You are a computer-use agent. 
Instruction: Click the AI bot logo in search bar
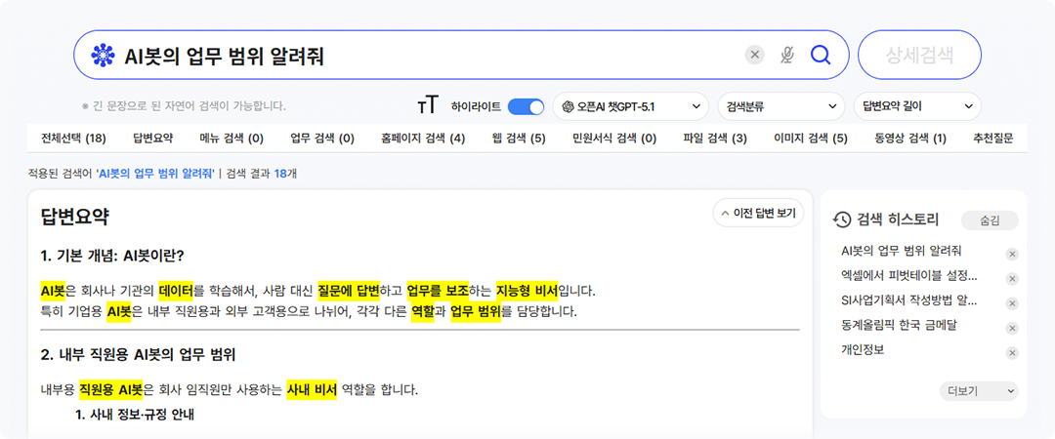pos(103,56)
